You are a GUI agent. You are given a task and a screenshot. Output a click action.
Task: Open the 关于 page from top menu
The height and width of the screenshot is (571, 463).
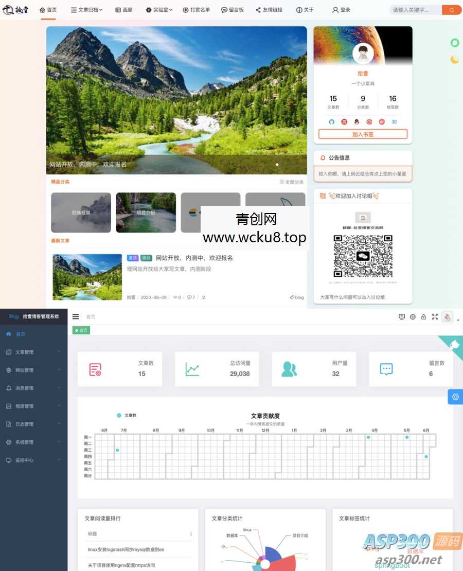click(305, 9)
